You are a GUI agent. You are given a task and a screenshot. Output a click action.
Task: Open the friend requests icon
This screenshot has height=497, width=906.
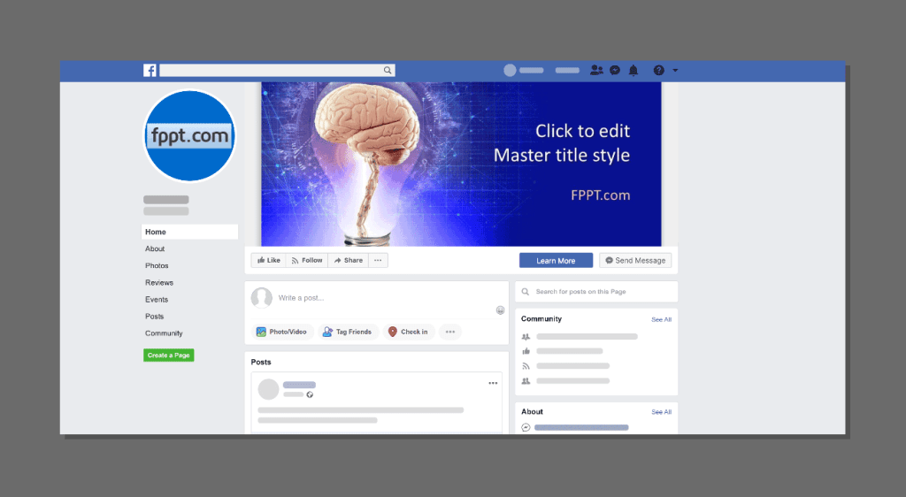click(x=596, y=71)
